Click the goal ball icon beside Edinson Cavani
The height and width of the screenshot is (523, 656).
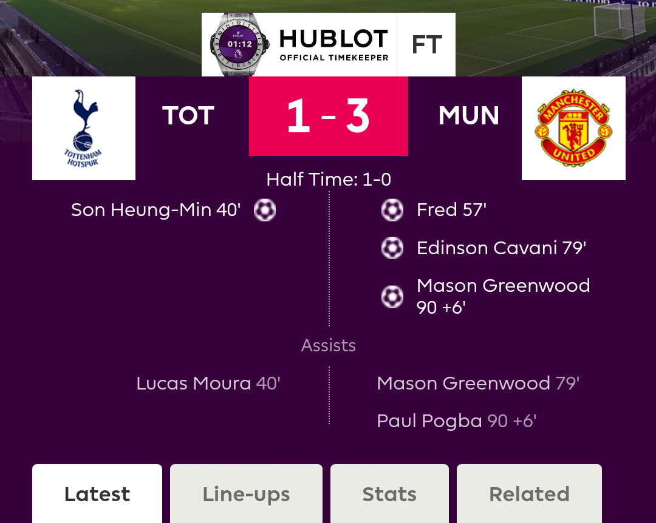[392, 248]
